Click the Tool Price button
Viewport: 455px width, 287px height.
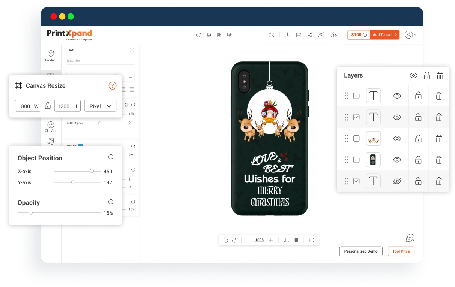click(x=401, y=251)
